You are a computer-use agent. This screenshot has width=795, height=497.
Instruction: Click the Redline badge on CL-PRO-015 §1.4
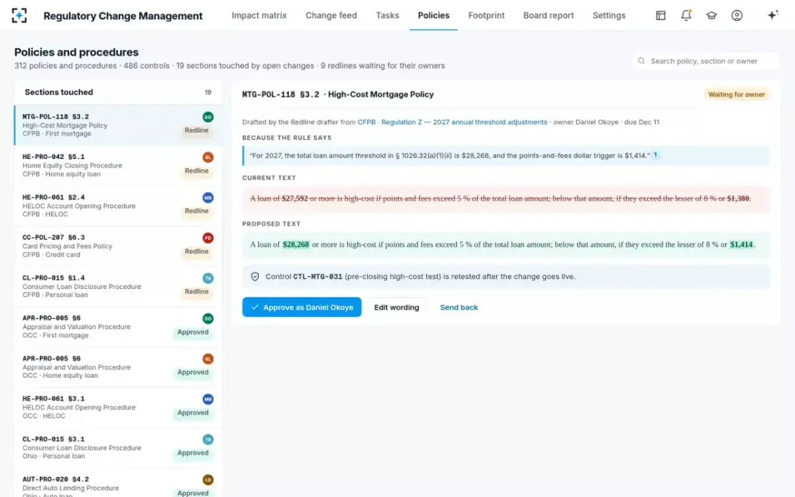197,292
